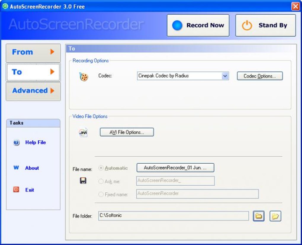Click the Help File question mark icon
Image resolution: width=302 pixels, height=245 pixels.
click(16, 143)
